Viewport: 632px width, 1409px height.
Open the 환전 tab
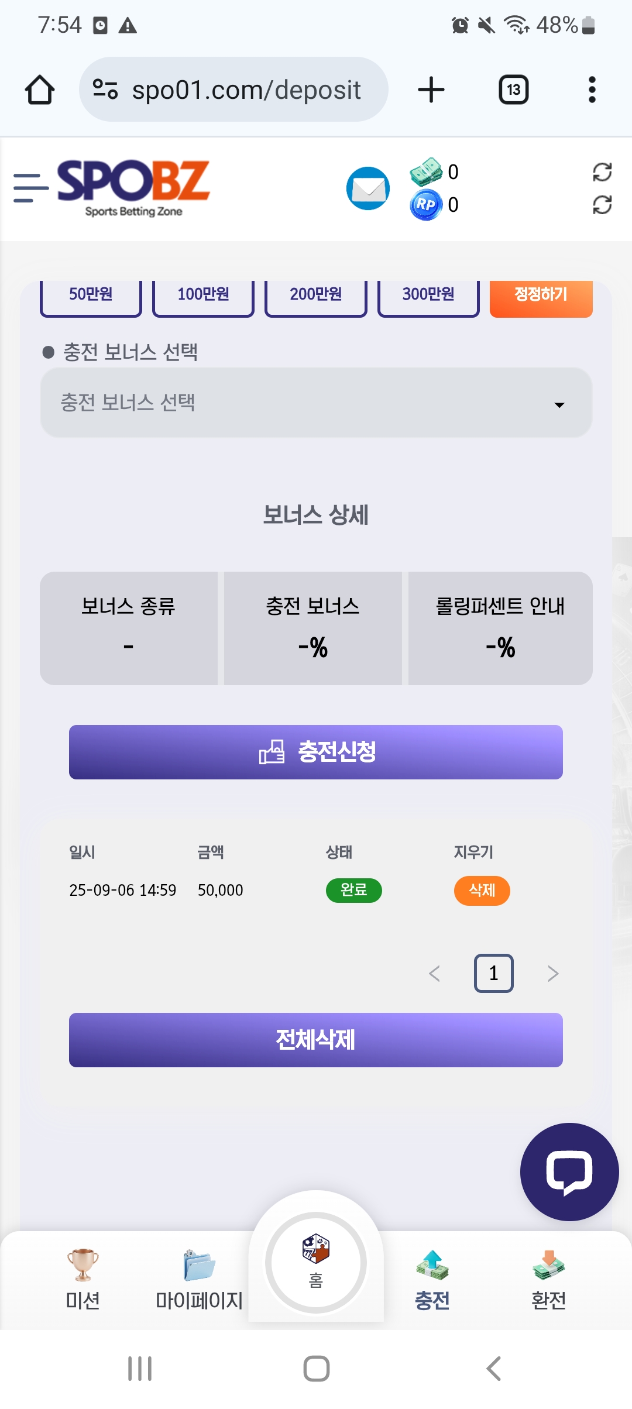[x=548, y=1279]
